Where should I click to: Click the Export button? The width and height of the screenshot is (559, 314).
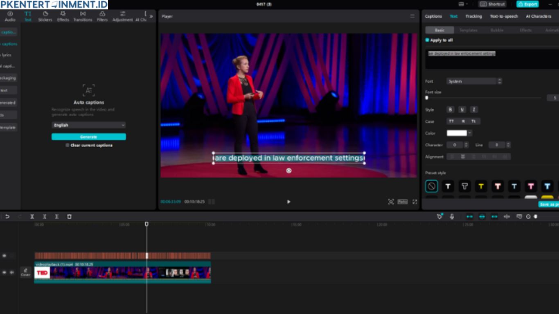(527, 4)
